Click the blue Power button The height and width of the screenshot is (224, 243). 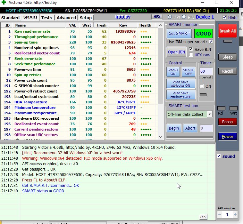(x=228, y=136)
